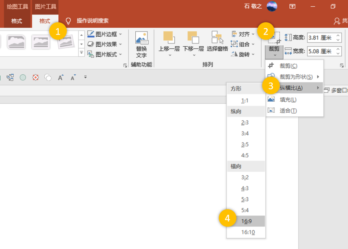Select 5:4 landscape aspect ratio

(x=246, y=210)
